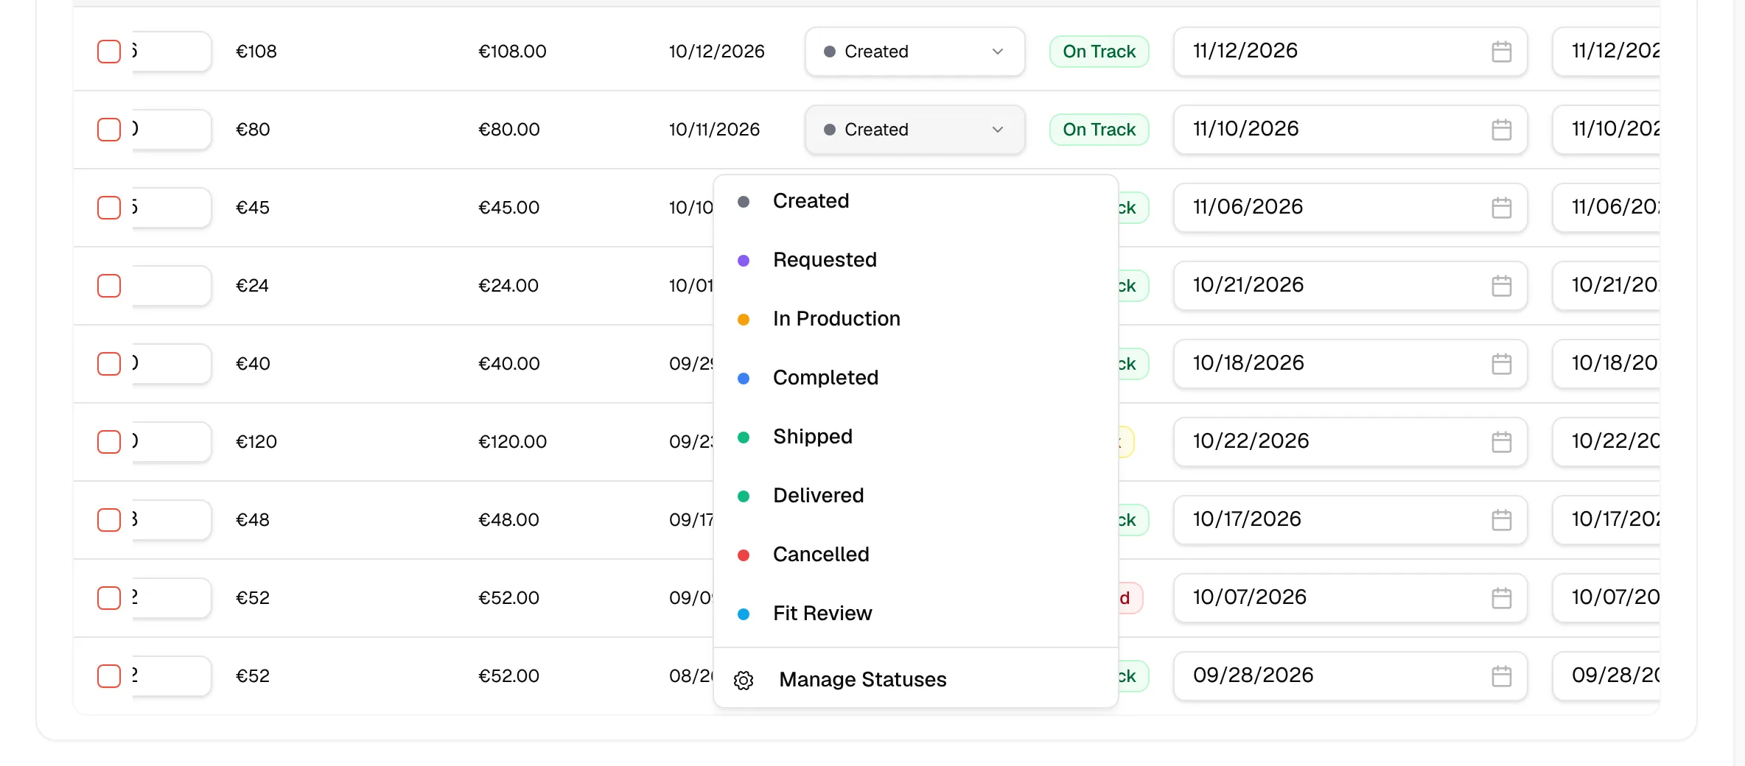Viewport: 1745px width, 766px height.
Task: Select Fit Review in the status menu
Action: coord(915,614)
